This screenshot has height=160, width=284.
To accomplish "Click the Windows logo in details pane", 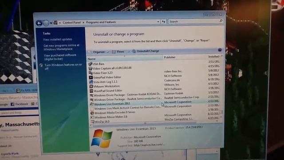I will coord(102,139).
